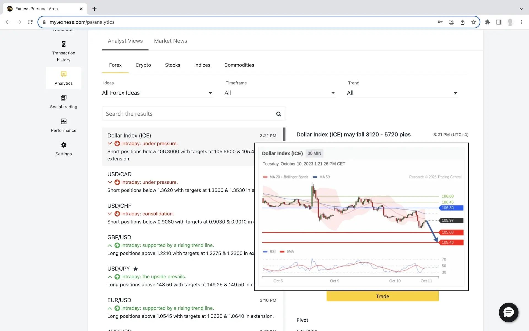Click GBP/USD green up-trend icon
The image size is (529, 331).
[117, 245]
